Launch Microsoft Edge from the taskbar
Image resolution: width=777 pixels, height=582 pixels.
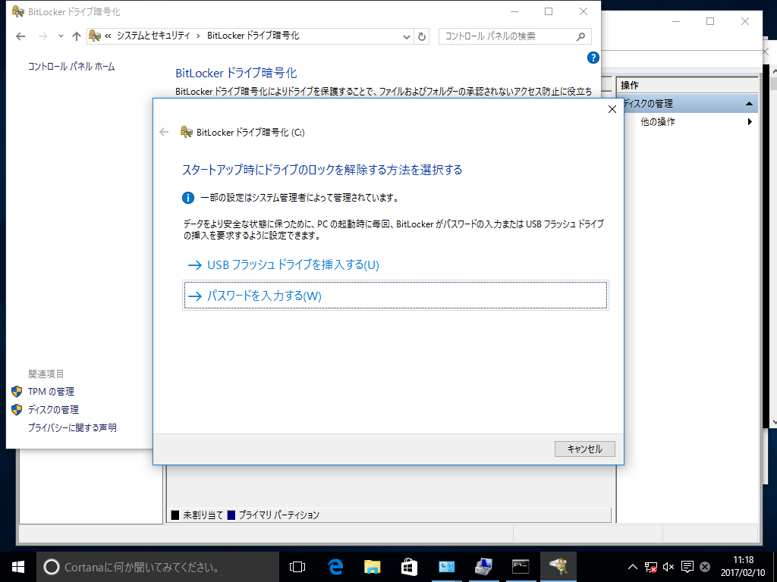click(x=335, y=567)
